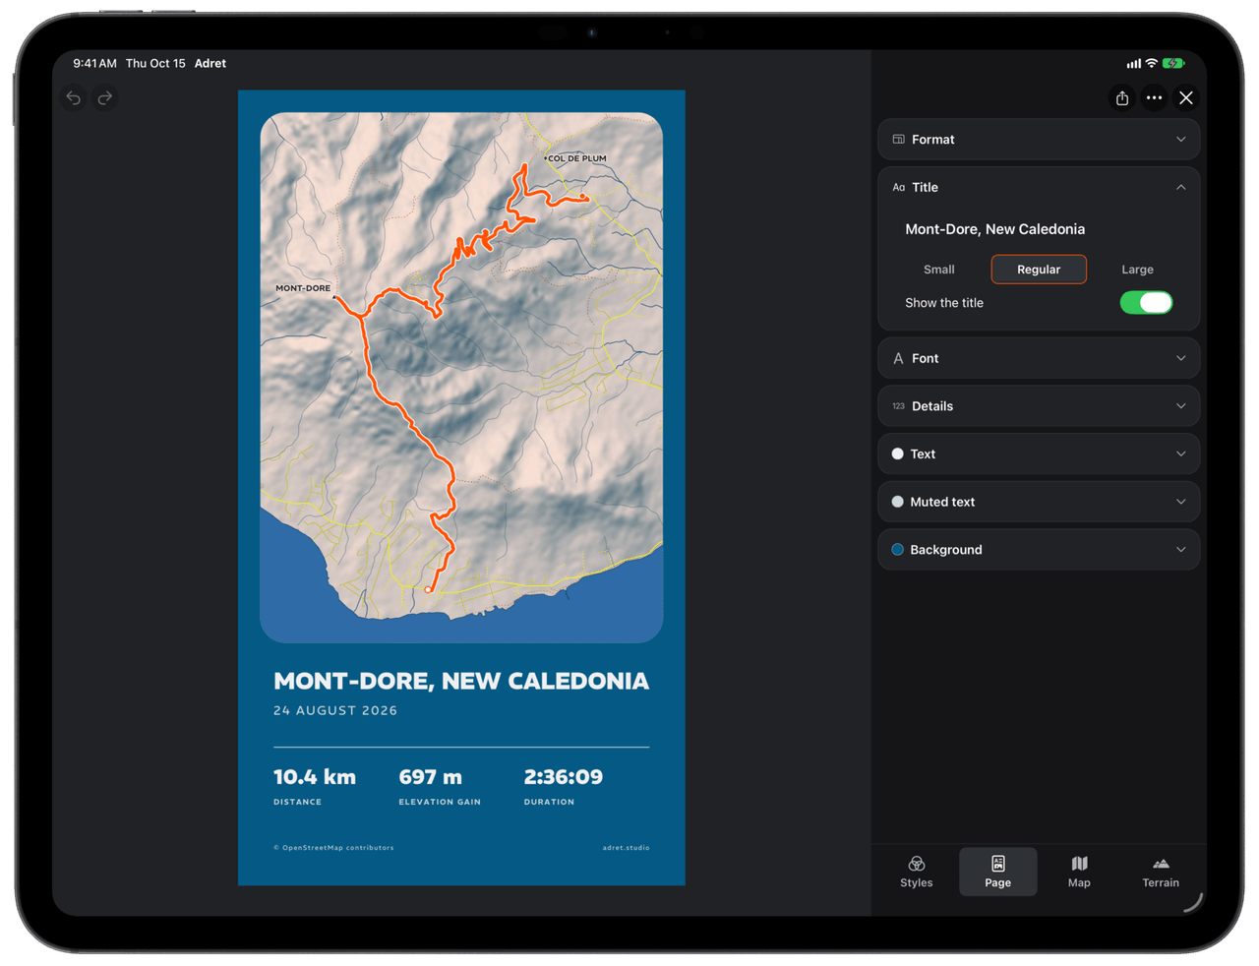Screen dimensions: 1259x966
Task: Click the Styles tab icon
Action: click(x=917, y=864)
